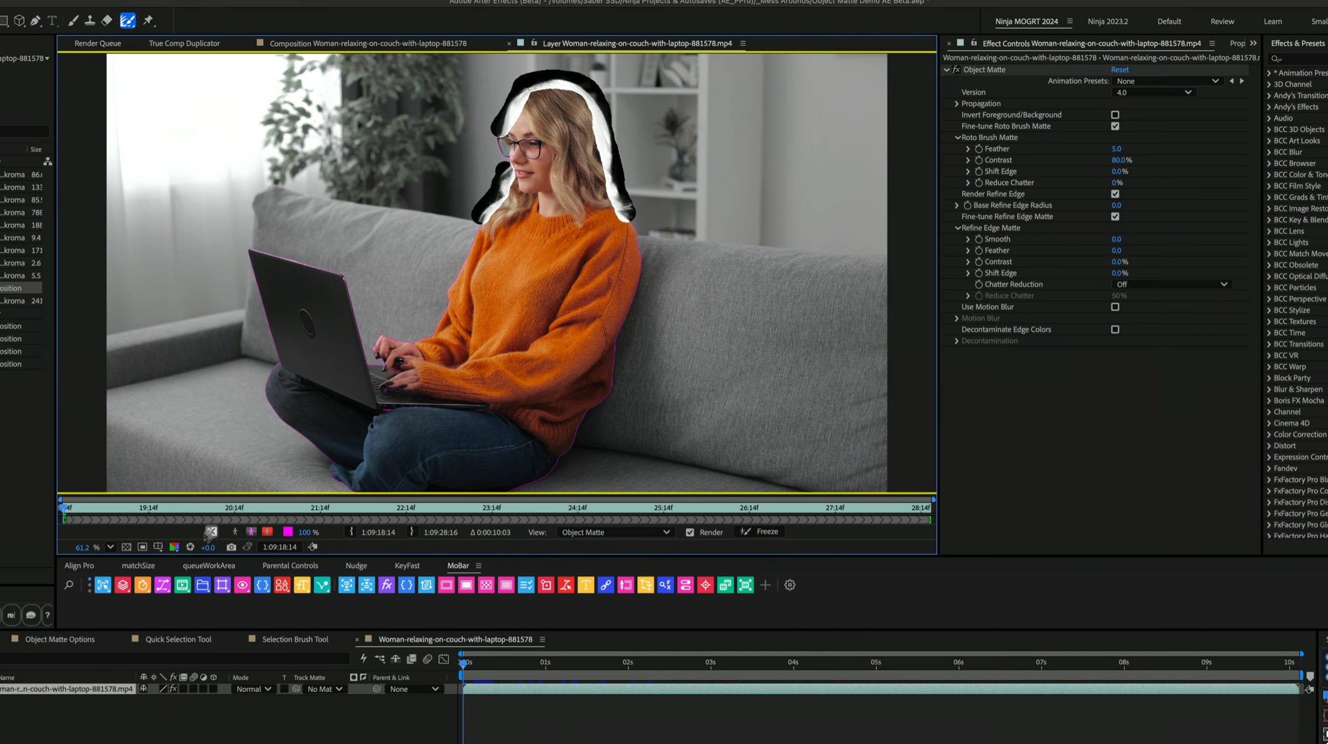Click the Freeze button
This screenshot has height=744, width=1328.
coord(759,531)
